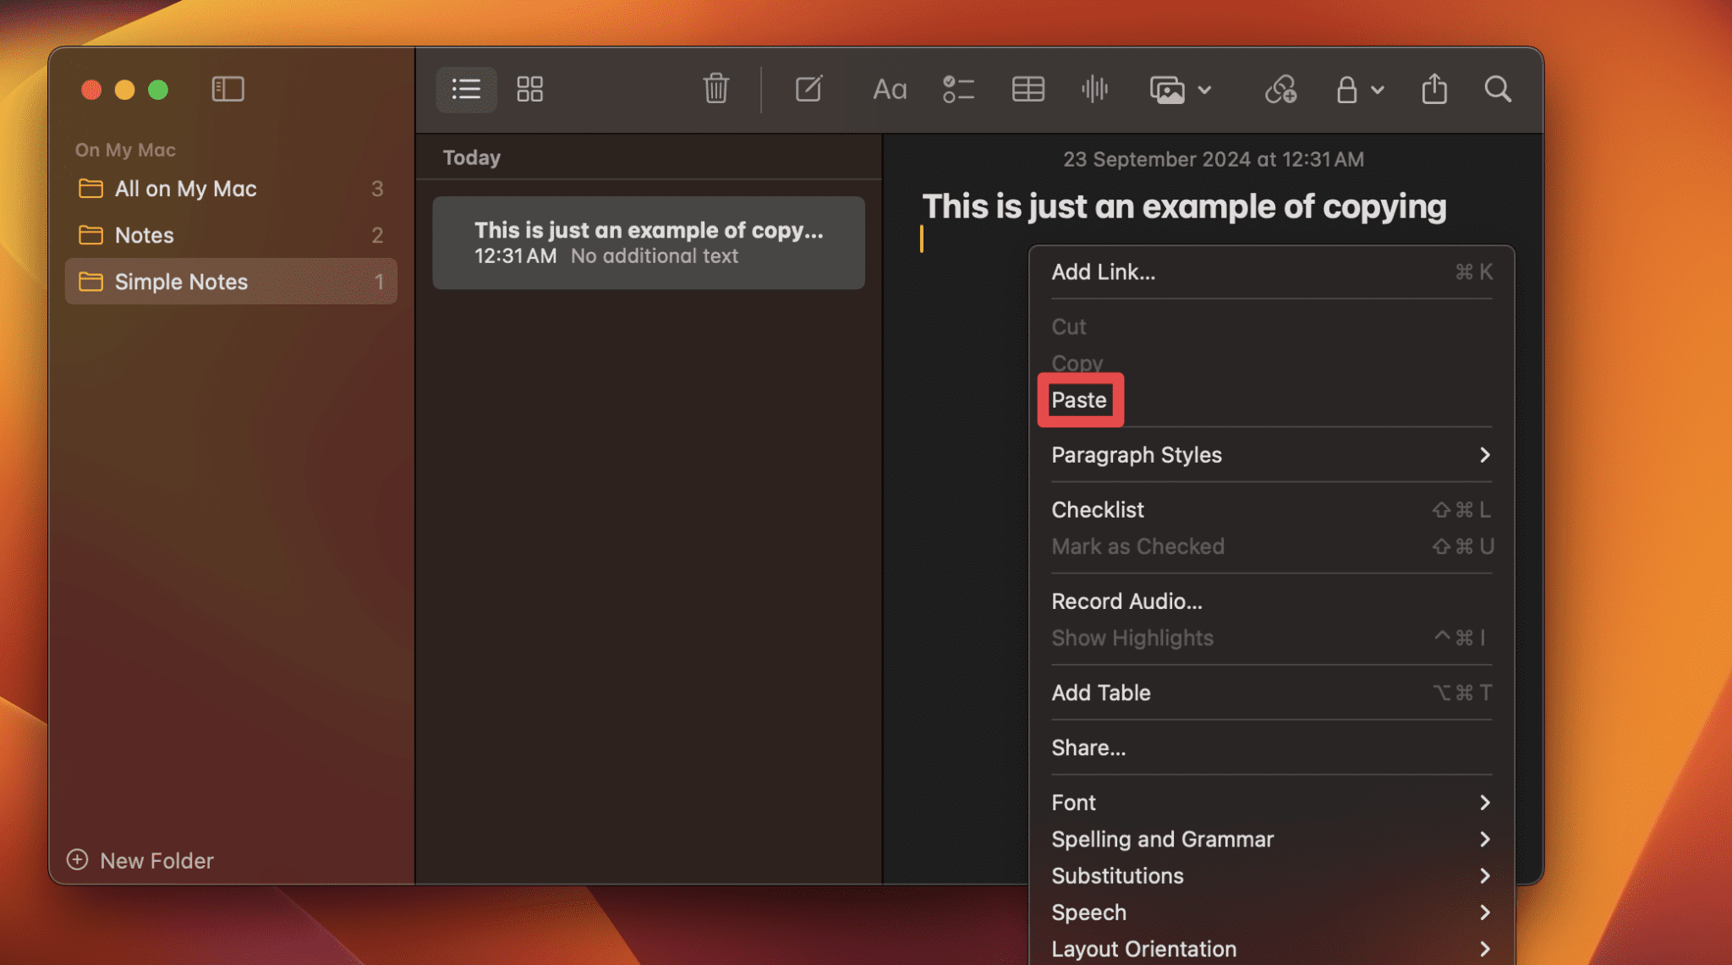Screen dimensions: 1732x965
Task: Select the note titled 'This is just an example'
Action: 648,242
